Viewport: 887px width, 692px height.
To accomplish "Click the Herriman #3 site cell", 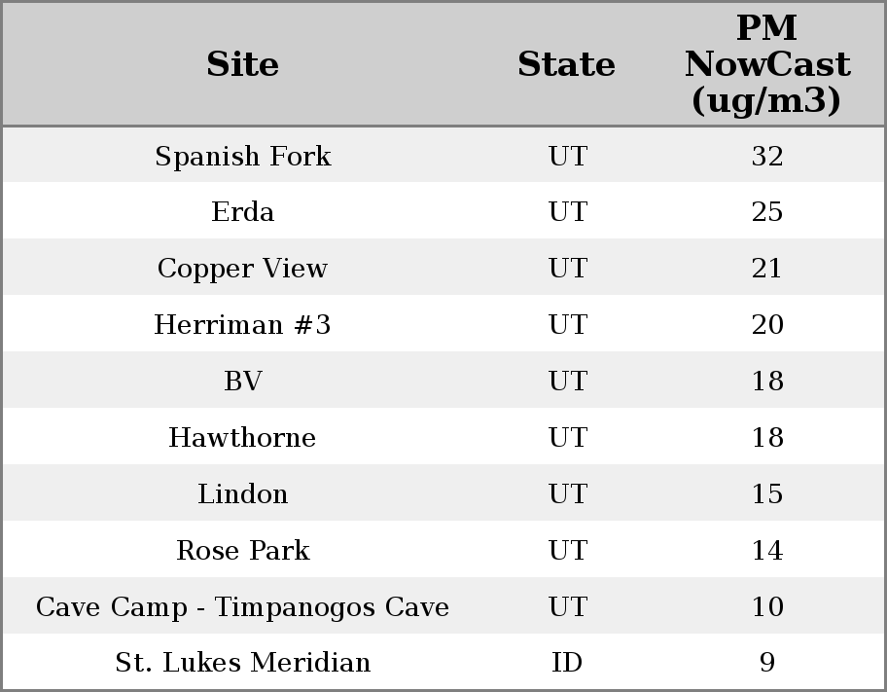I will pos(243,325).
